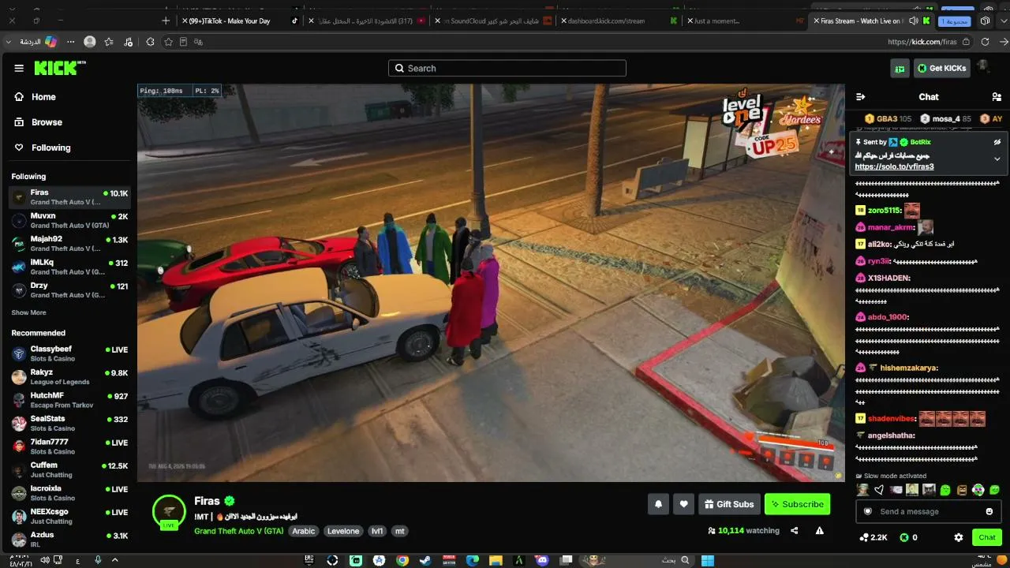Select the lvl1 tag
This screenshot has width=1010, height=568.
coord(377,531)
